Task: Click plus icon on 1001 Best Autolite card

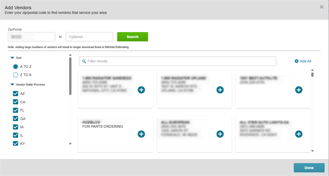Action: [x=299, y=90]
